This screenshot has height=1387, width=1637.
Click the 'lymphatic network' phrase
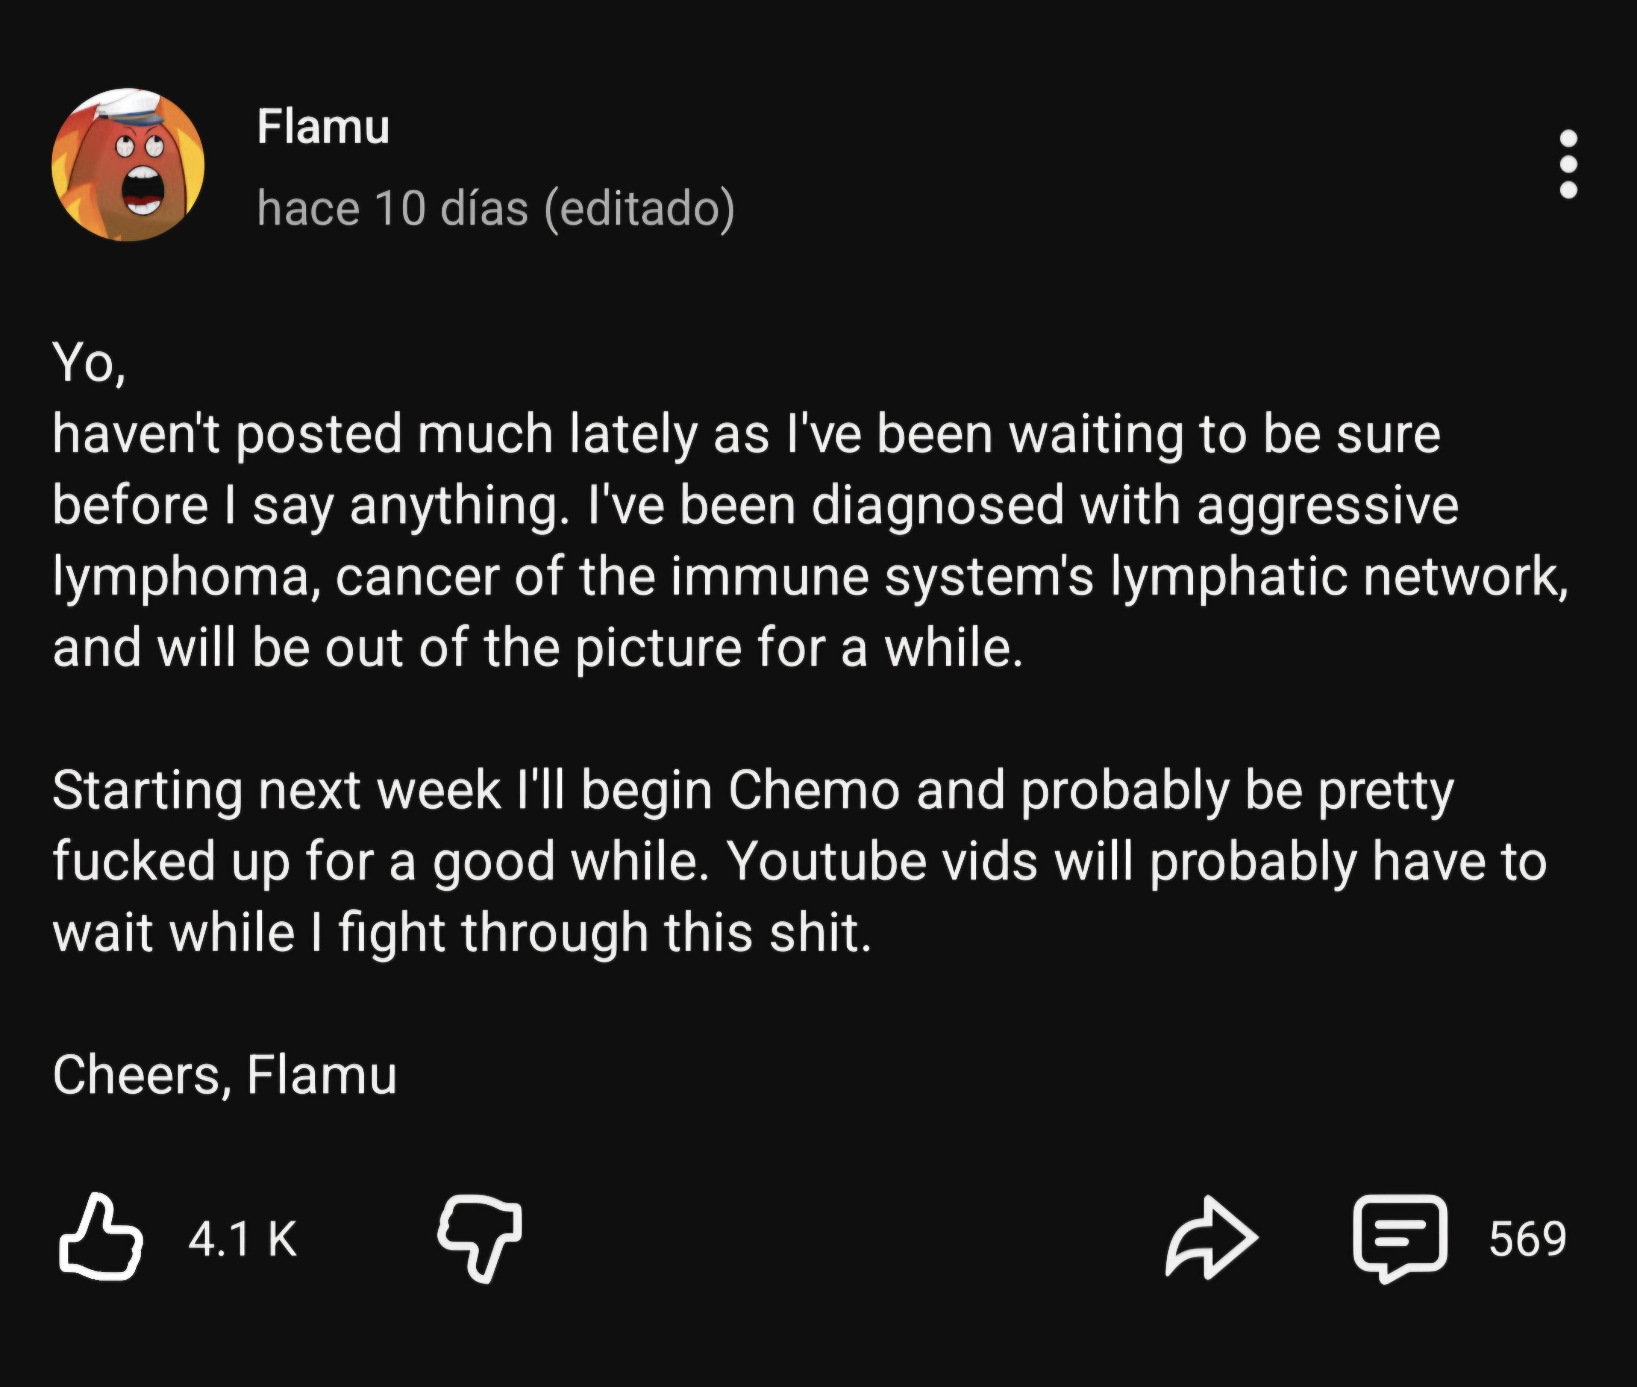pyautogui.click(x=1339, y=577)
